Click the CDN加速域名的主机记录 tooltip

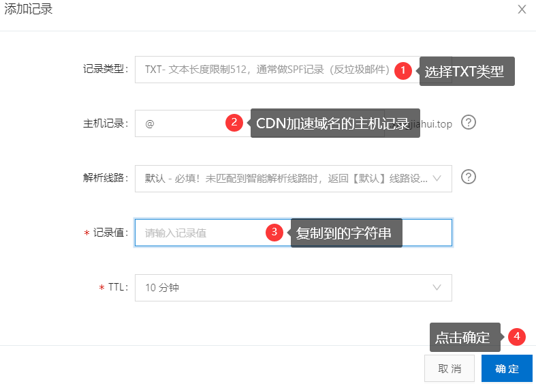[334, 123]
